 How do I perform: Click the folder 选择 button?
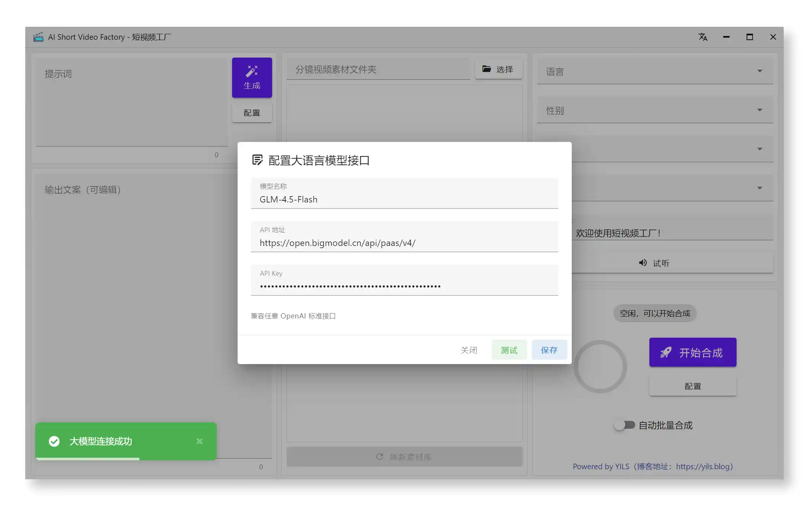point(498,69)
